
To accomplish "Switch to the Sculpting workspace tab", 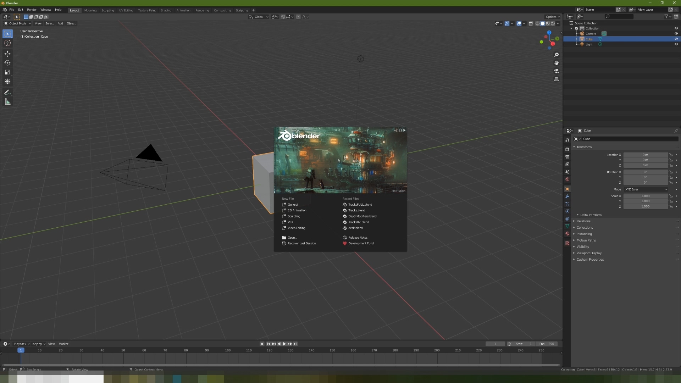I will 107,10.
